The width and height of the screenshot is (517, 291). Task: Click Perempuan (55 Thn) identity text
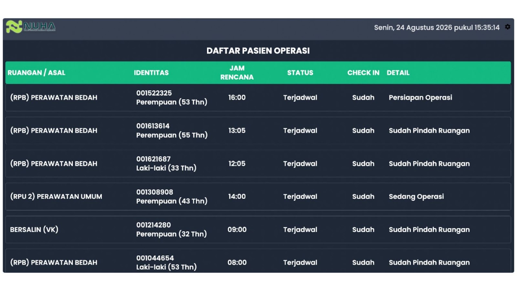point(172,135)
